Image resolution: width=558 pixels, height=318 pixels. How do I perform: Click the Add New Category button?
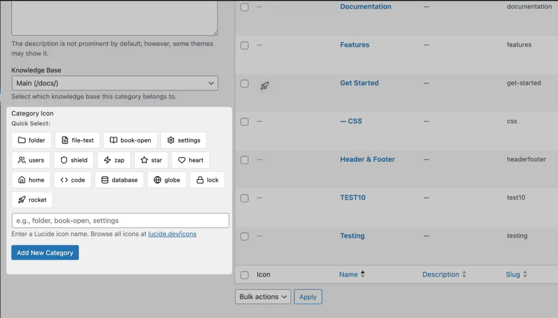pyautogui.click(x=45, y=253)
